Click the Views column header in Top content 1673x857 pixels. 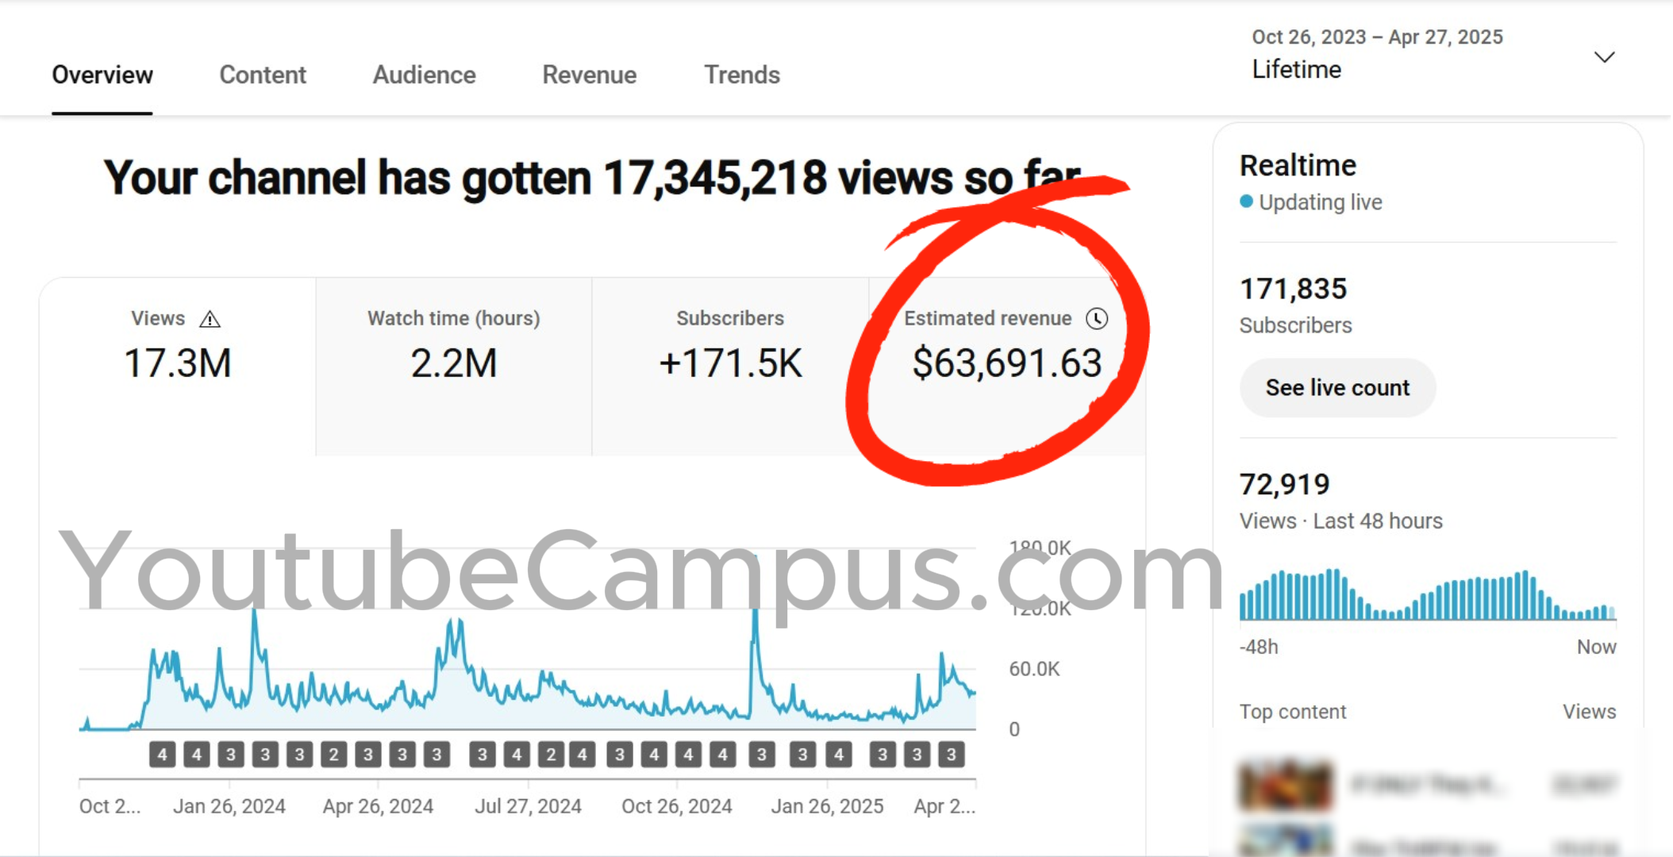1589,712
